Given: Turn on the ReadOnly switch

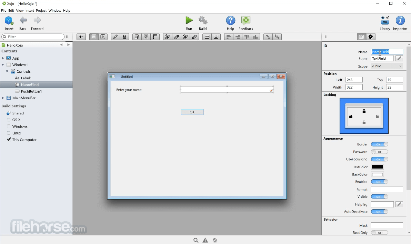Looking at the screenshot, I should [380, 233].
